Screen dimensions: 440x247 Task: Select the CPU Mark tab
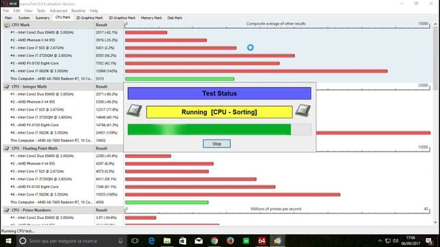coord(63,17)
